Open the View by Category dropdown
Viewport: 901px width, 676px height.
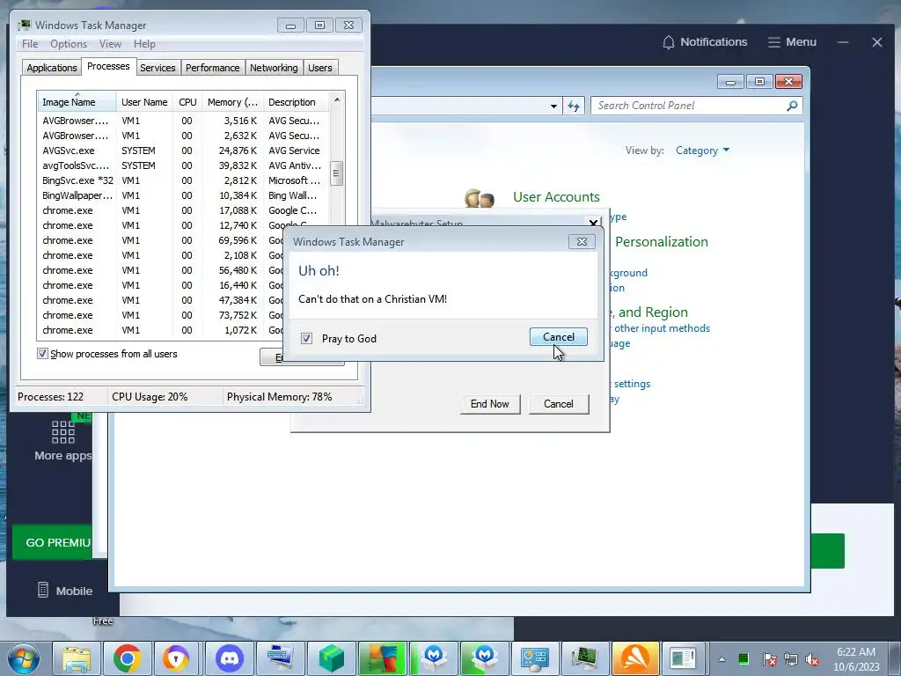tap(702, 151)
